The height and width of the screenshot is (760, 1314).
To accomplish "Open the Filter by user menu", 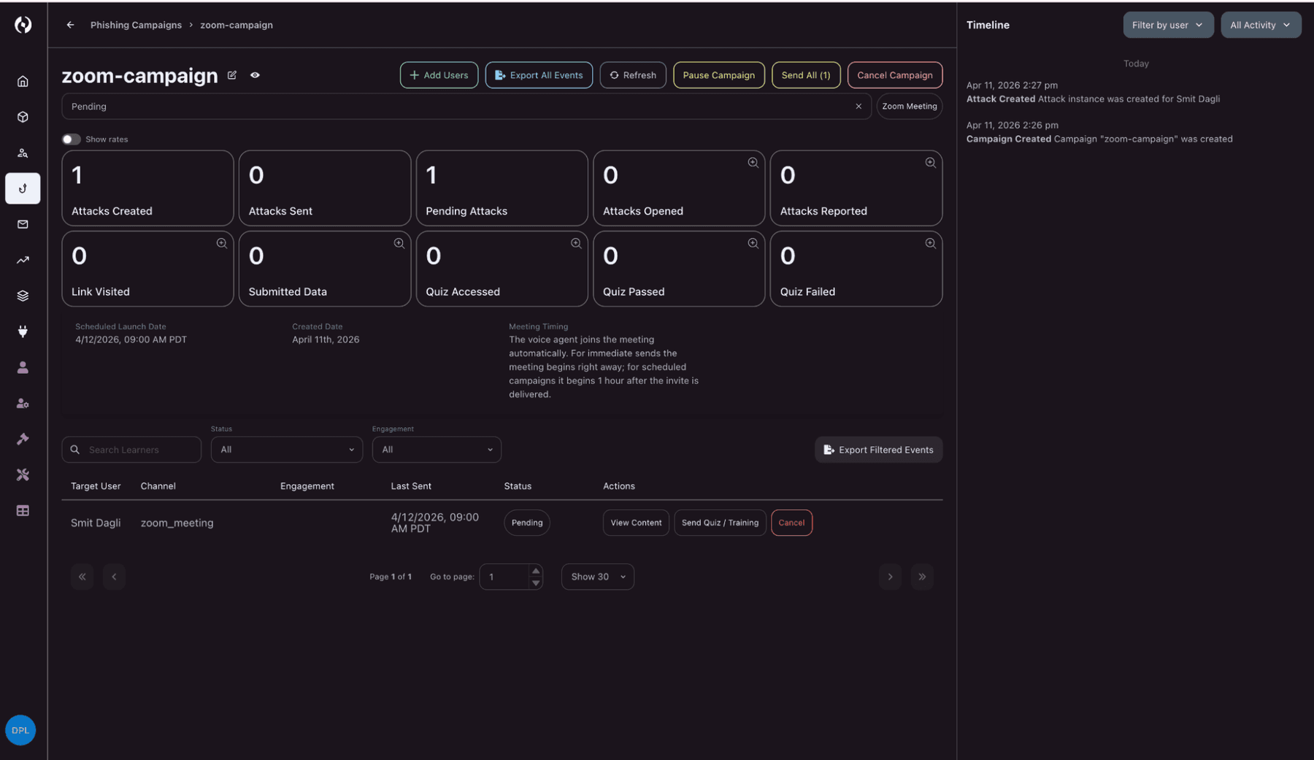I will [x=1168, y=24].
